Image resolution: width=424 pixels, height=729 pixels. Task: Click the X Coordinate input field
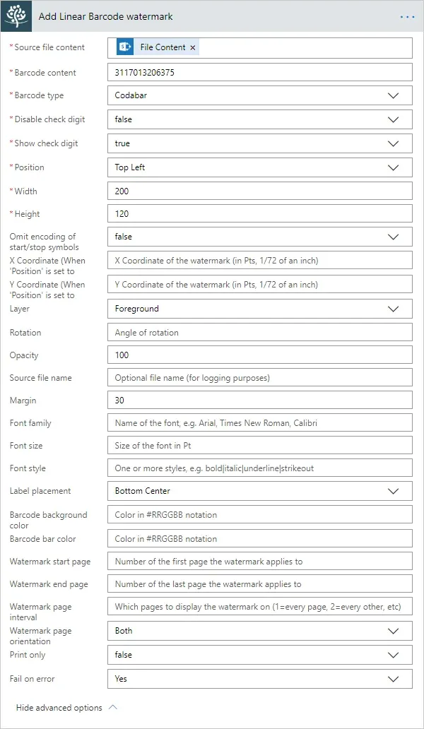tap(260, 261)
